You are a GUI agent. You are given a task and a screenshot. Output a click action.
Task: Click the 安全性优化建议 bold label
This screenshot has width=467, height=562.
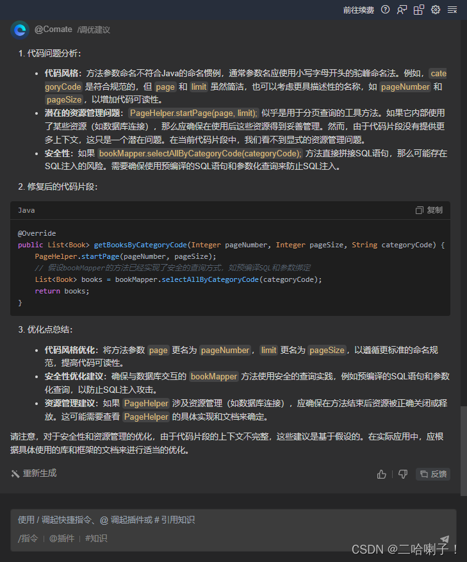75,376
